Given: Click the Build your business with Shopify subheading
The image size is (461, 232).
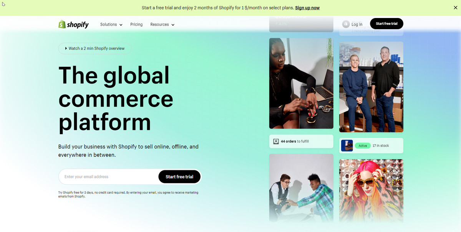Looking at the screenshot, I should pos(128,151).
